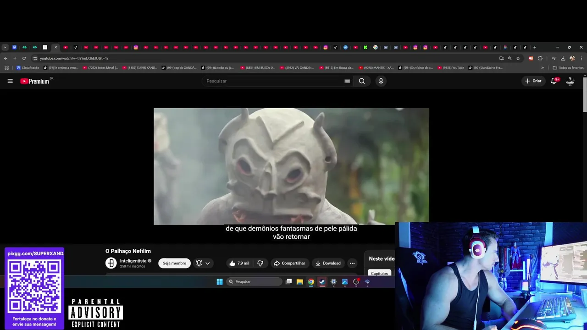Open the Chrome extensions puzzle icon

(540, 58)
